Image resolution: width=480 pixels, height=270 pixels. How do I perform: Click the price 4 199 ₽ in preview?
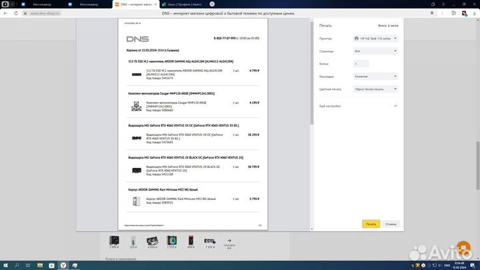click(254, 103)
